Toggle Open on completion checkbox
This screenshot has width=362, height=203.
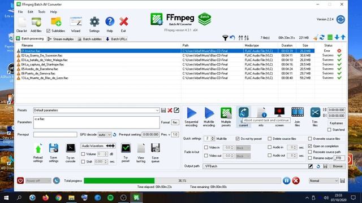[x=310, y=146]
